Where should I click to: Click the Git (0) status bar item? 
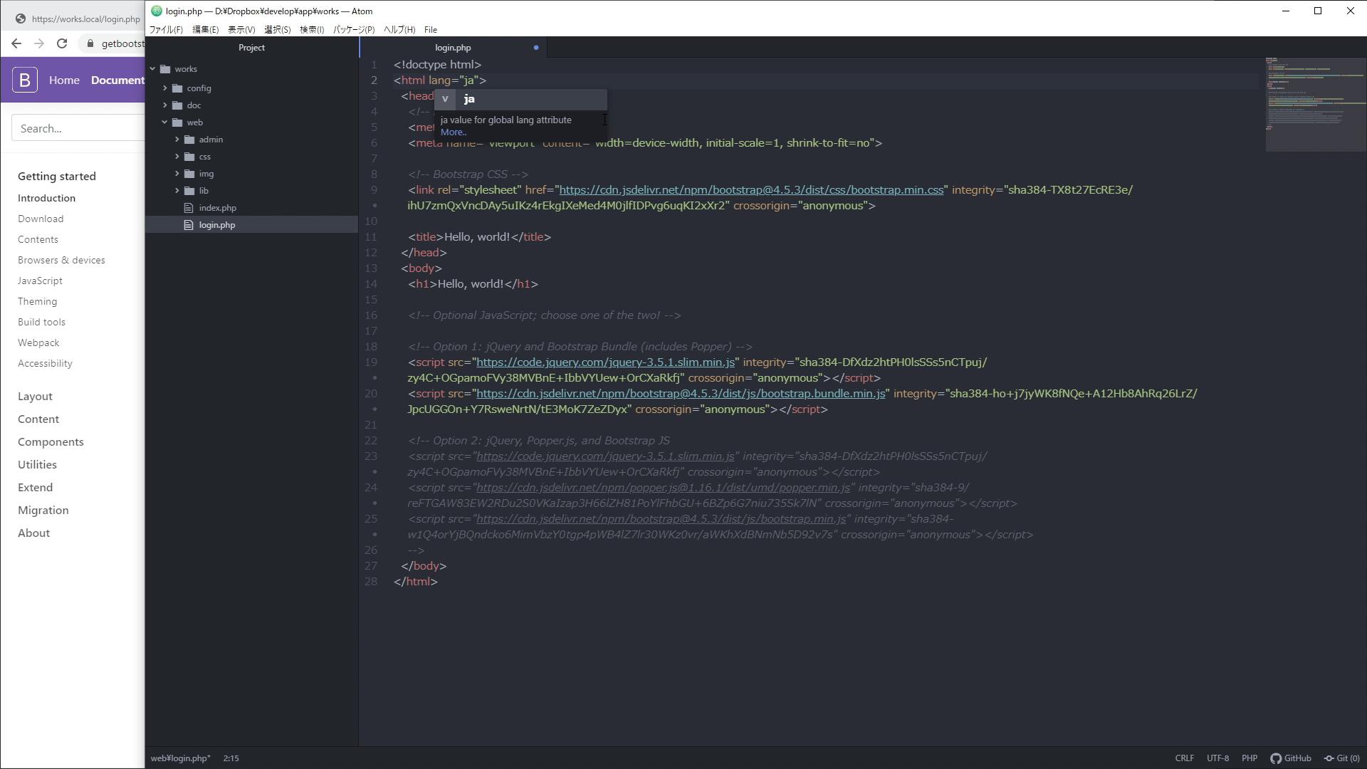1341,758
